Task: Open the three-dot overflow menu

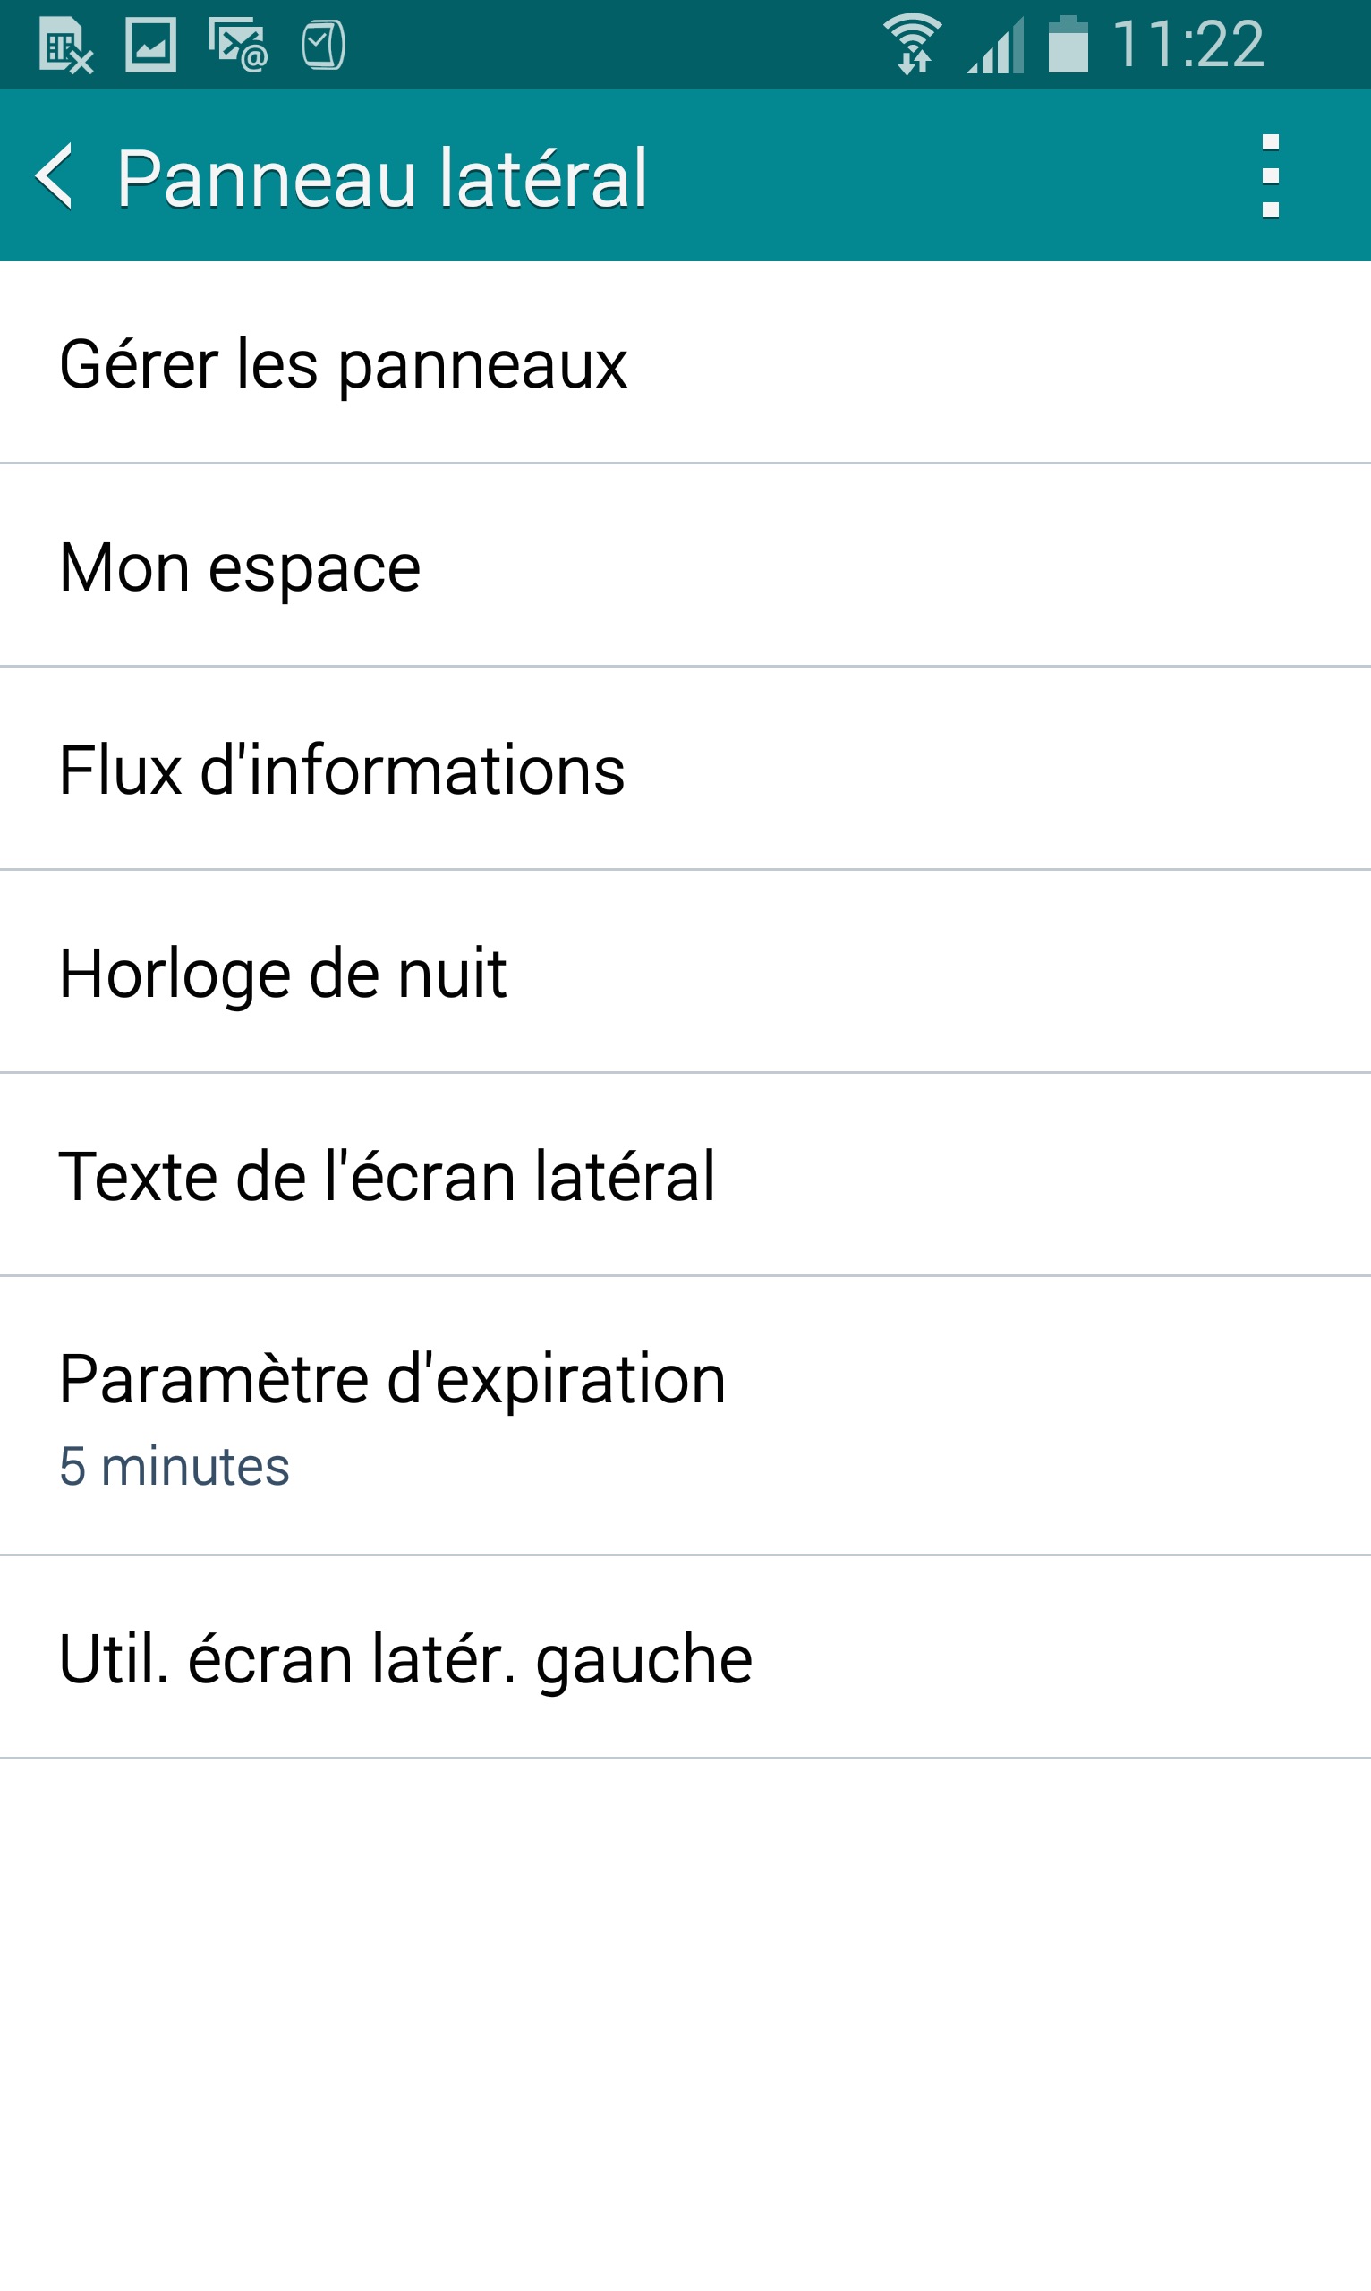Action: tap(1270, 176)
